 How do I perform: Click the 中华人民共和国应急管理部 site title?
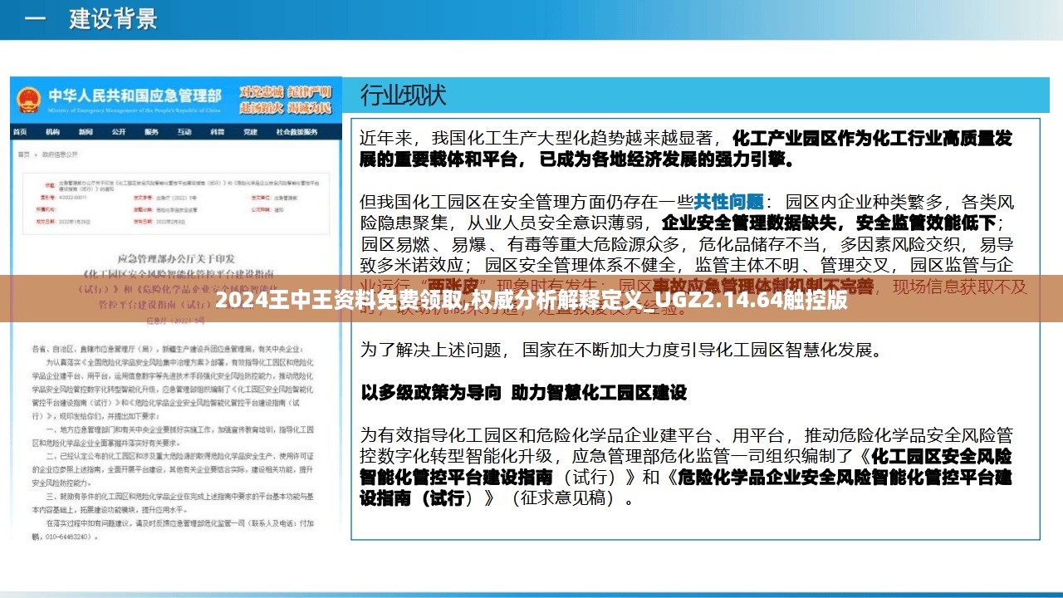point(135,96)
